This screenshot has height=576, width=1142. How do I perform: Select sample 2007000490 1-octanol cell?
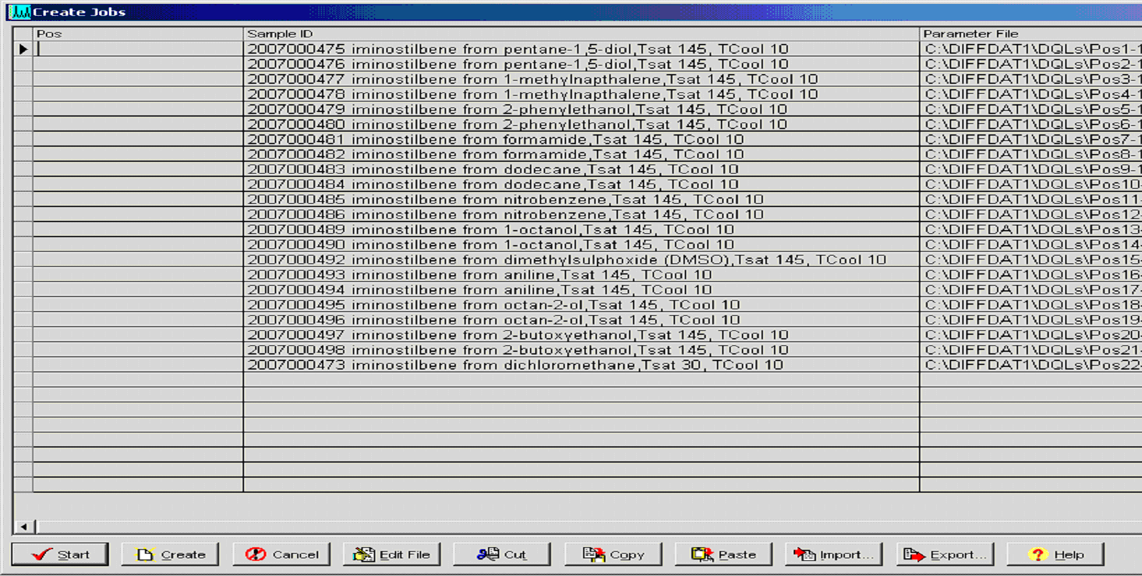click(581, 245)
